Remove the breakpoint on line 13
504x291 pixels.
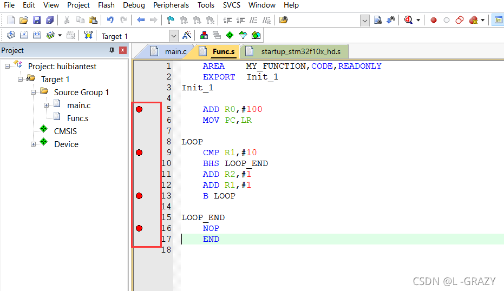(x=139, y=196)
